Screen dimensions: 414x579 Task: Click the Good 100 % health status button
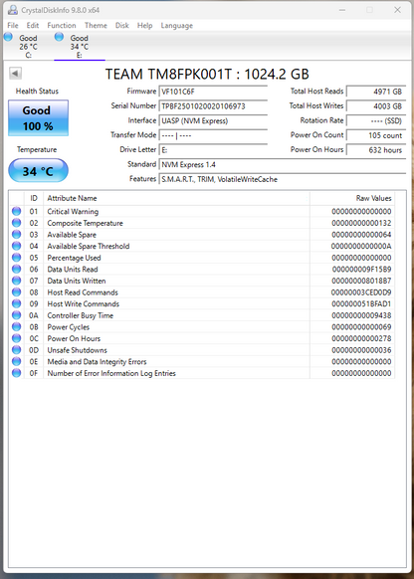point(38,117)
